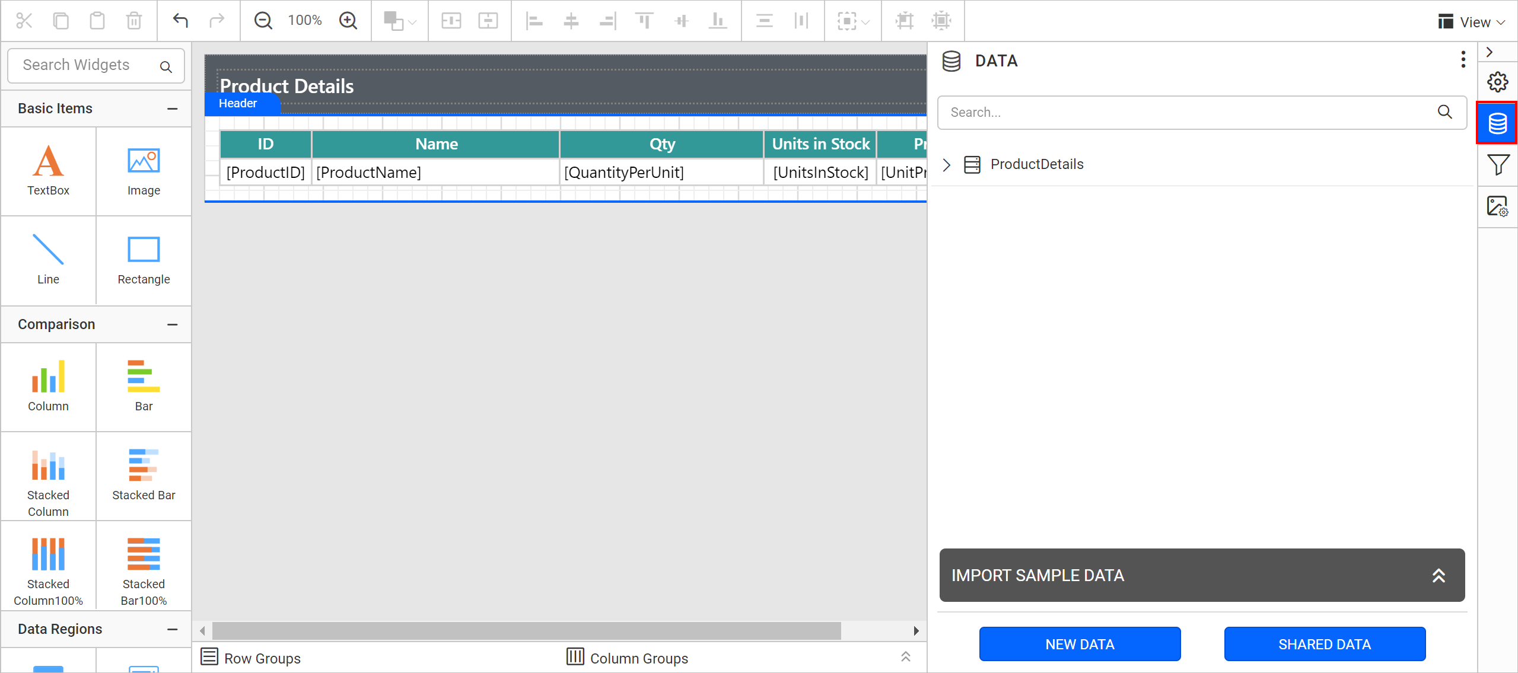Click the Undo arrow icon
This screenshot has width=1518, height=673.
pos(180,21)
